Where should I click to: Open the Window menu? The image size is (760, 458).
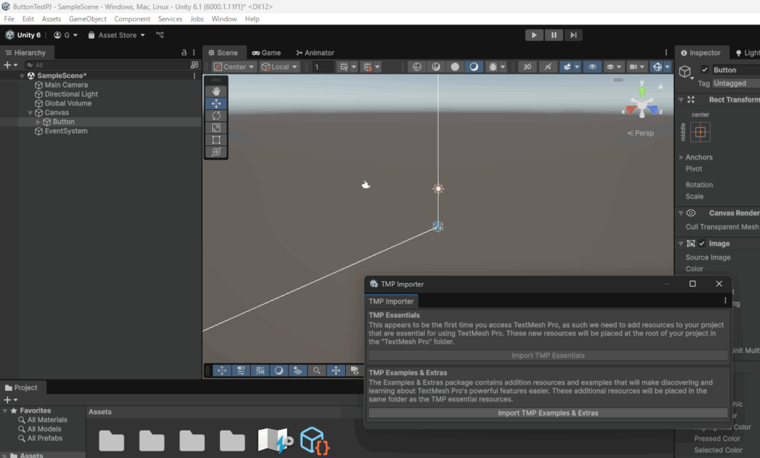(224, 19)
